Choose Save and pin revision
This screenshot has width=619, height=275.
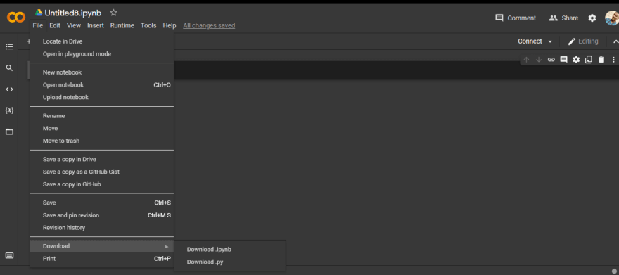tap(102, 215)
